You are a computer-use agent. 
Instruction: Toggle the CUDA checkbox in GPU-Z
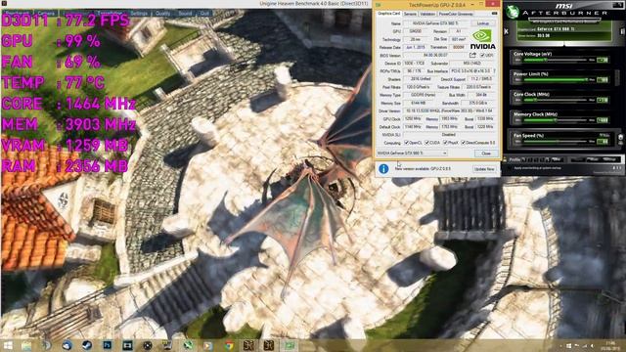coord(426,143)
